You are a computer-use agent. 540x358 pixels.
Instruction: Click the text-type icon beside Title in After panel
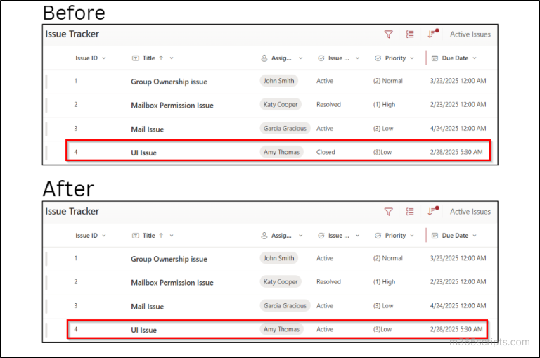click(x=136, y=236)
